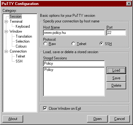Select the Raw protocol radio button

45,44
